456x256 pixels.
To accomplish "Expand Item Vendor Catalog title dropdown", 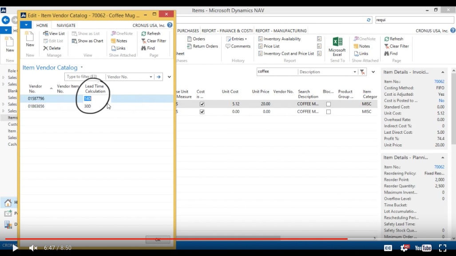I will click(x=82, y=67).
